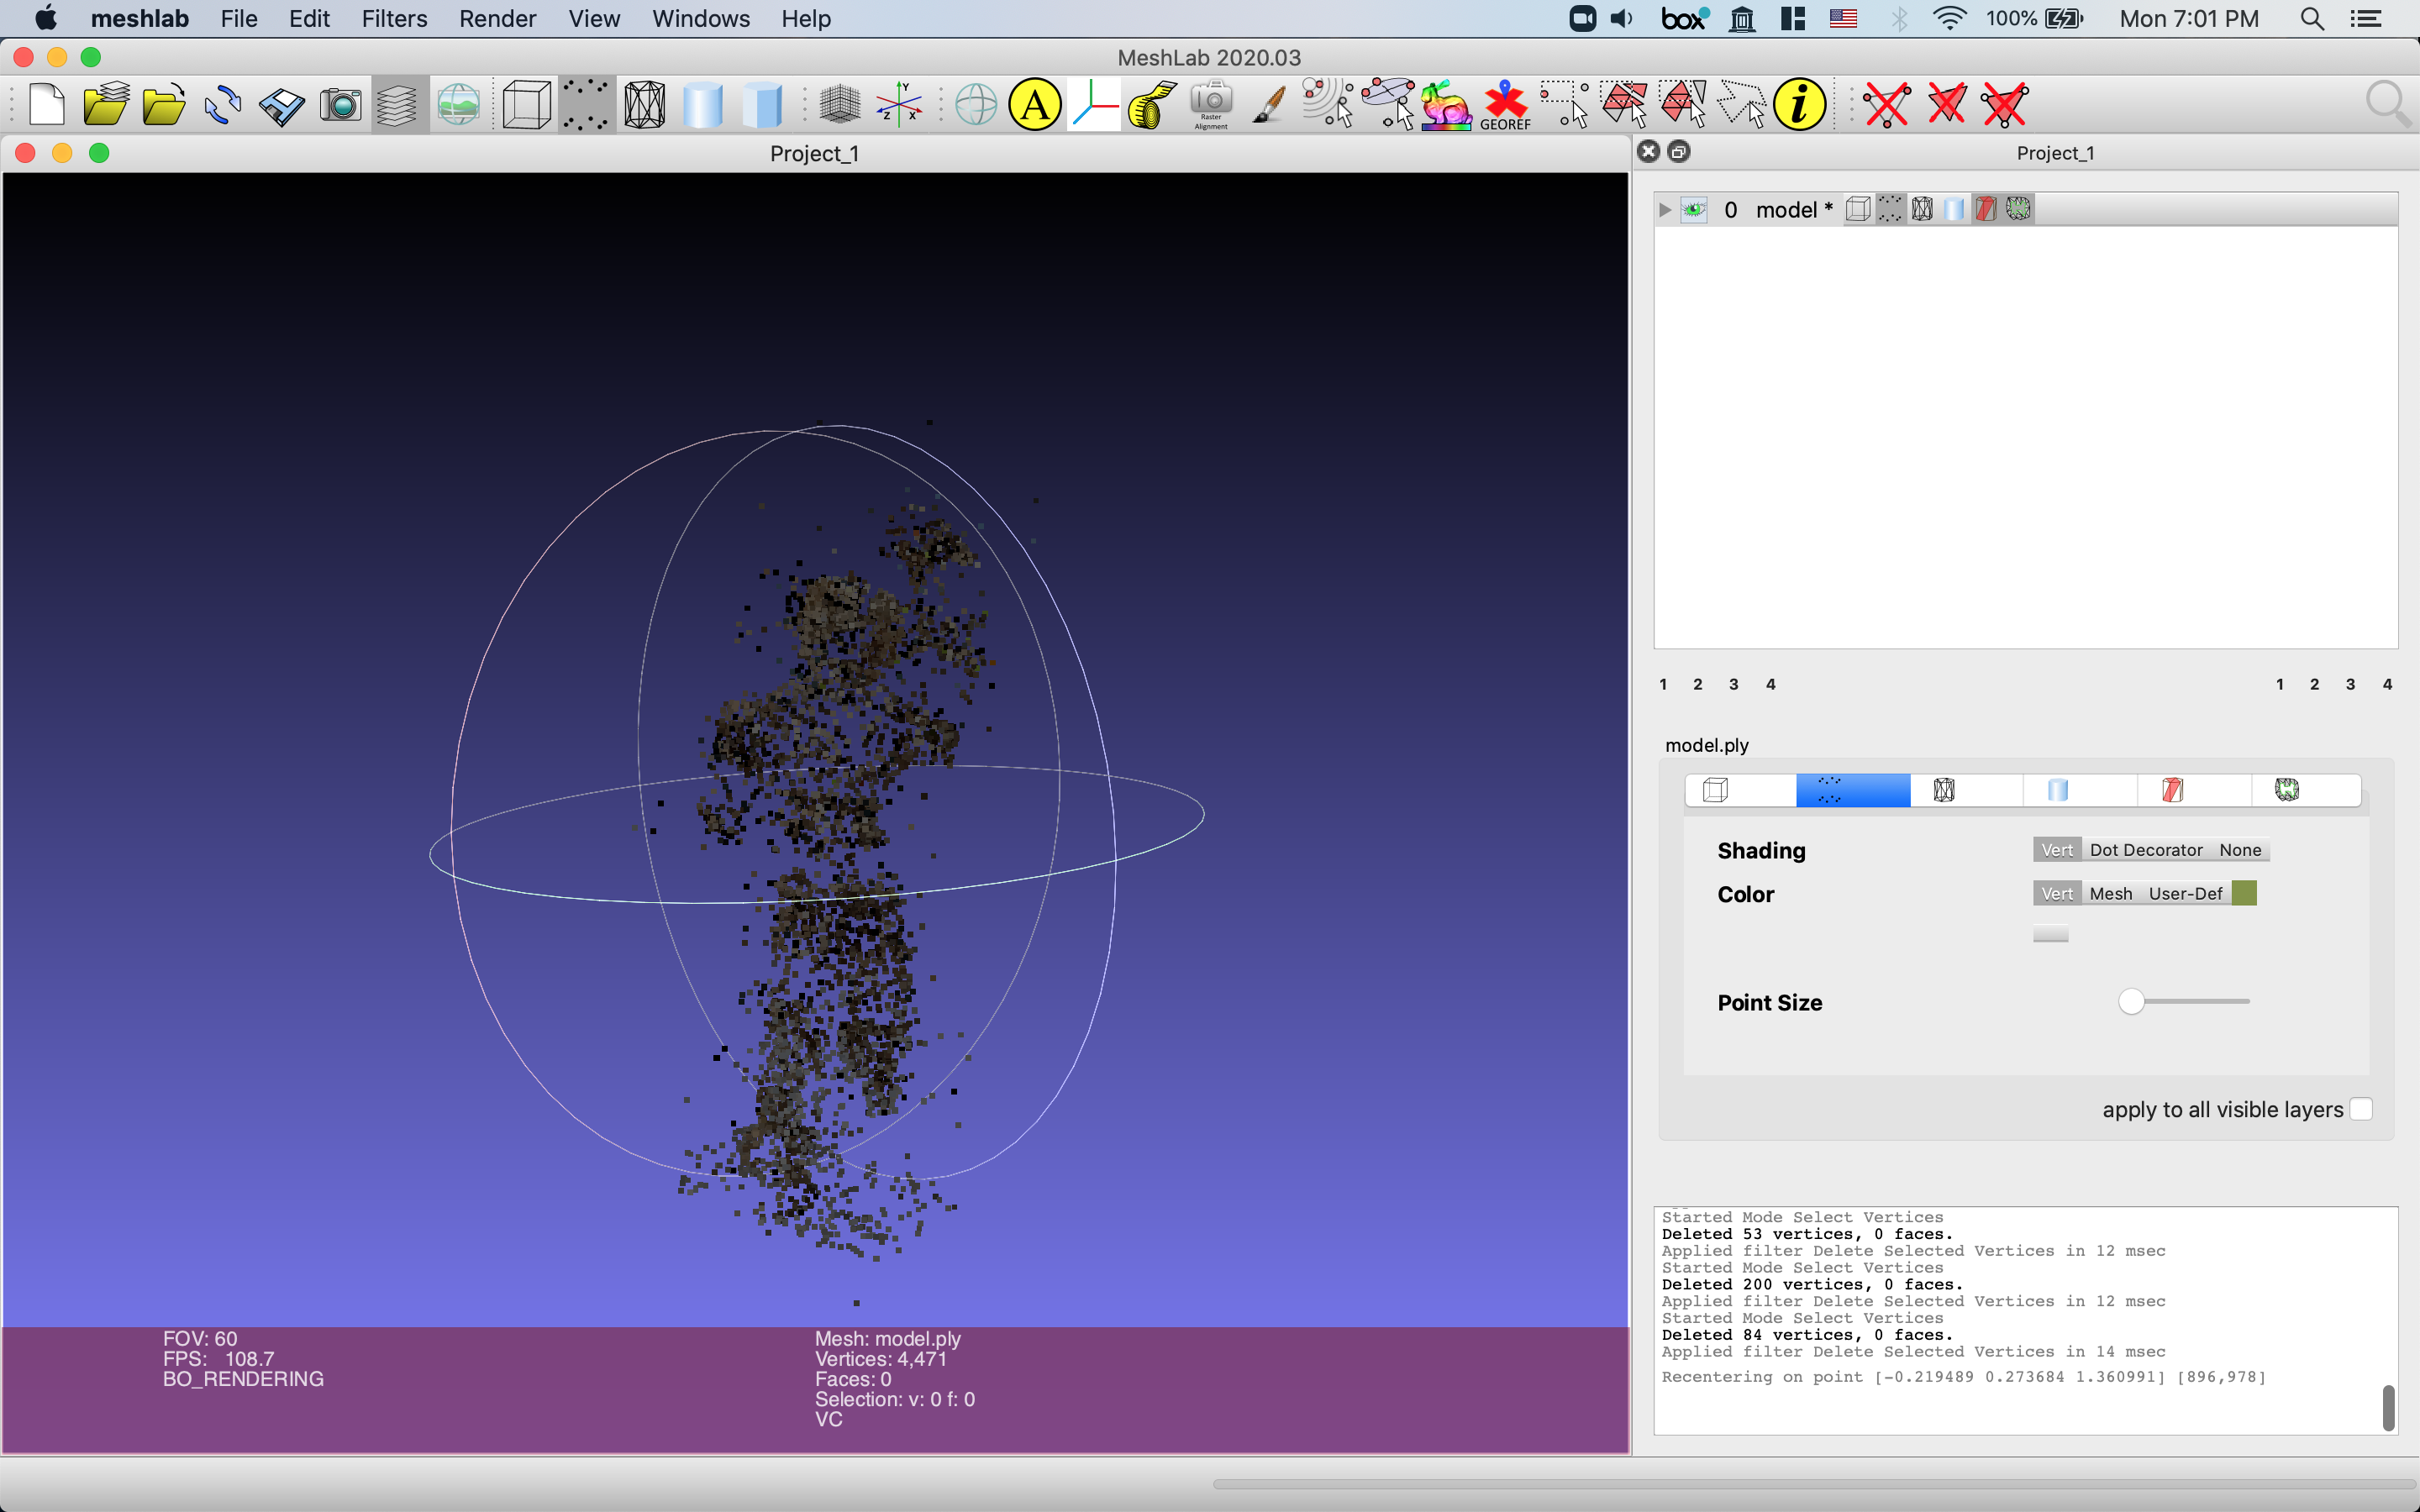Click Delete Selected Vertices red-X icon
Screen dimensions: 2420x1512
(1887, 104)
